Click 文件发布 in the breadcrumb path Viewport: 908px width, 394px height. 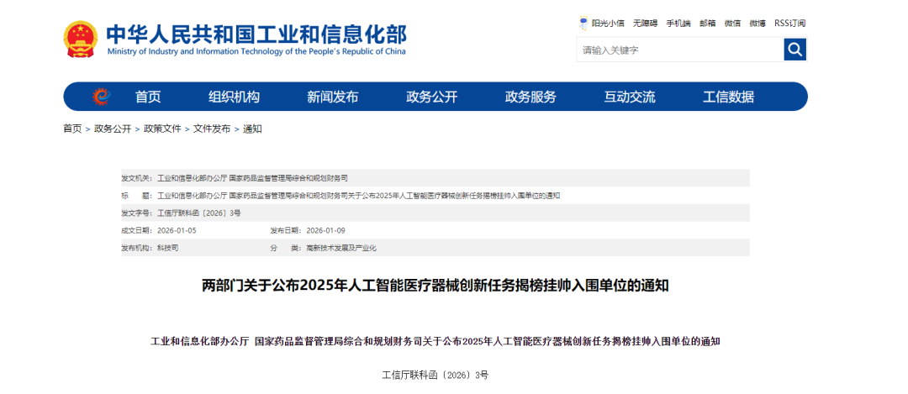(212, 129)
